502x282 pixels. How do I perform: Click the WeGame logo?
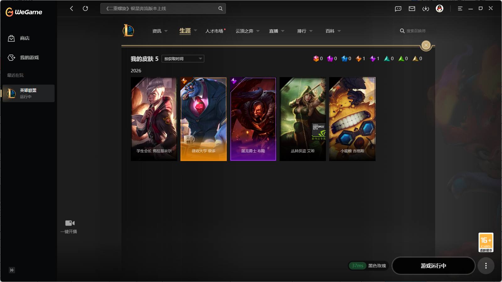pyautogui.click(x=24, y=12)
